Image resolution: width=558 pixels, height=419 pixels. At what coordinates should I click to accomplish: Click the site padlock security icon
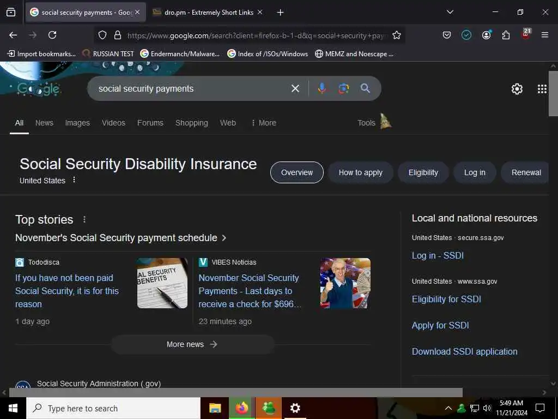118,35
